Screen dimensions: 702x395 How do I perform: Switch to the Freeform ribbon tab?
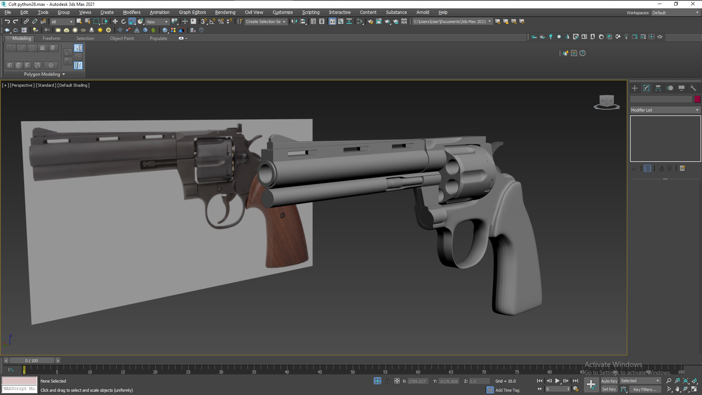51,38
